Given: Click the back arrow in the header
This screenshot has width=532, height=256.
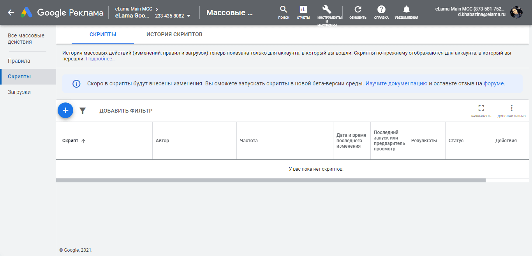Looking at the screenshot, I should click(x=11, y=12).
